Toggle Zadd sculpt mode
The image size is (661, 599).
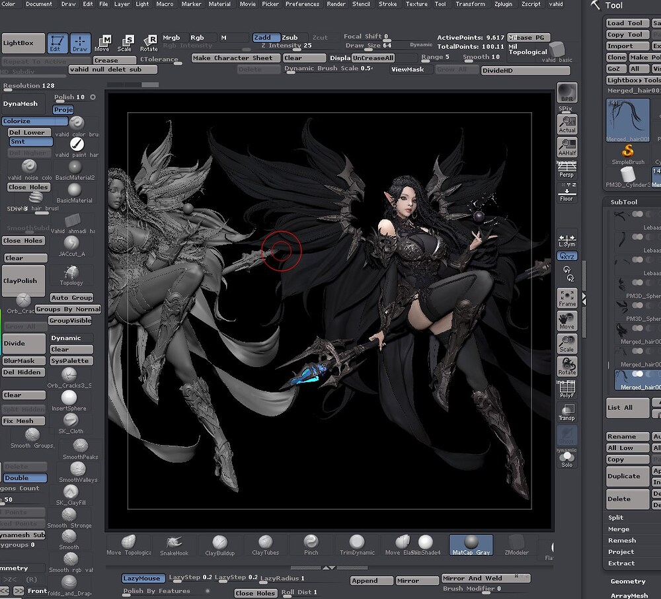[x=266, y=37]
